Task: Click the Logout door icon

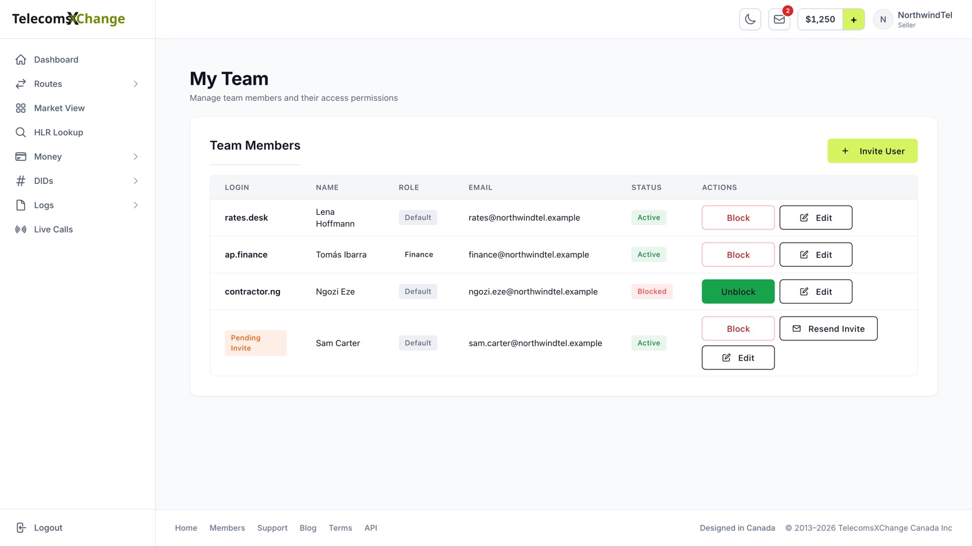Action: (21, 528)
